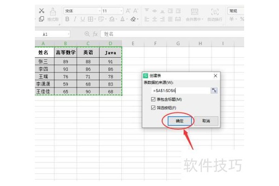Align text to vertical middle
Viewport: 279px width, 186px height.
(154, 11)
